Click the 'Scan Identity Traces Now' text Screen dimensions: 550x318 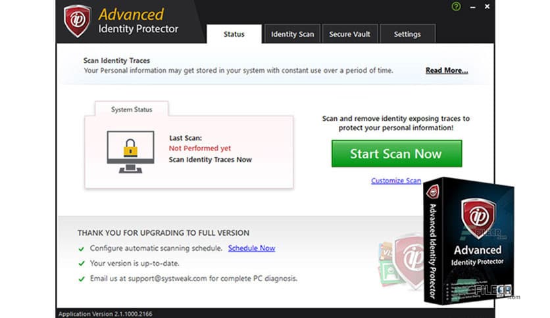[x=210, y=160]
